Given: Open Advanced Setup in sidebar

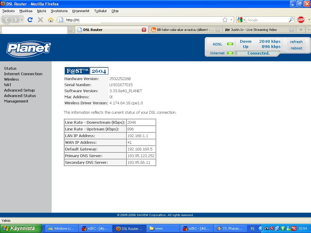Looking at the screenshot, I should tap(19, 90).
